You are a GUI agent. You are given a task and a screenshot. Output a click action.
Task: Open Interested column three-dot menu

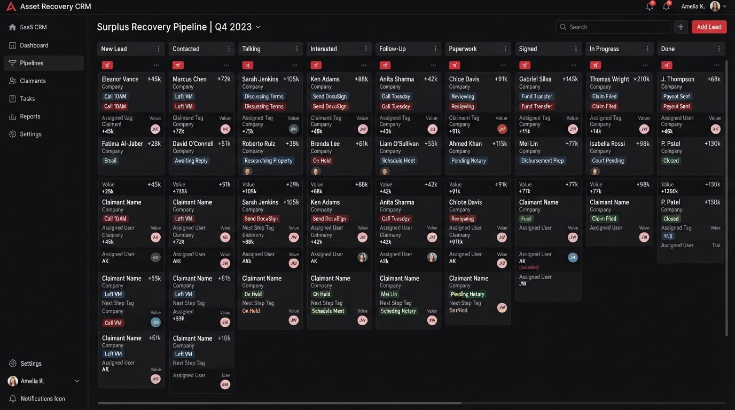coord(366,49)
